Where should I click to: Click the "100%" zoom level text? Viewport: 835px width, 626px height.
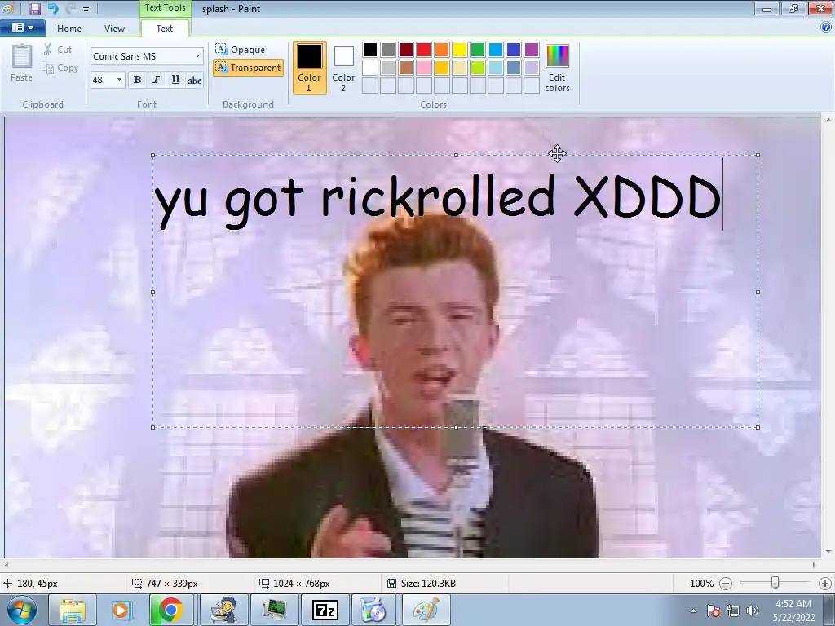point(701,584)
